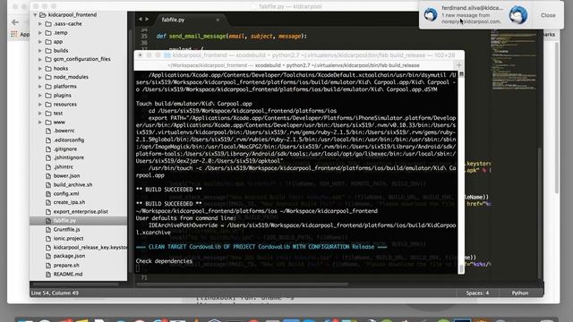Screen dimensions: 573x322
Task: Collapse the kidcarpool_frontend root folder
Action: 36,15
